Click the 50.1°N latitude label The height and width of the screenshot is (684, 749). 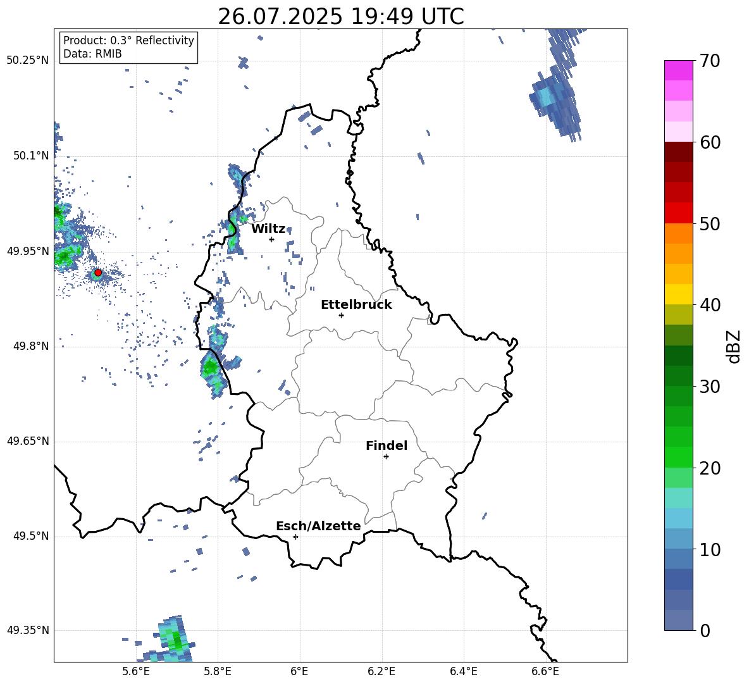(31, 156)
